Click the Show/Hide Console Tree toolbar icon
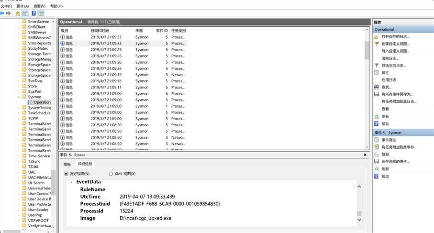 pyautogui.click(x=25, y=13)
